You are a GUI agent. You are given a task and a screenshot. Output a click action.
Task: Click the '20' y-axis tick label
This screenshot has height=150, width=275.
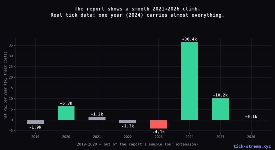point(11,77)
